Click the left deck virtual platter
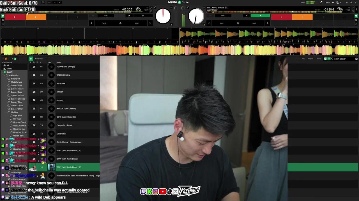The width and height of the screenshot is (359, 201). (x=163, y=16)
